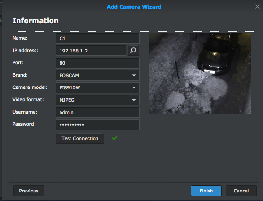Click the Port field showing 80
Viewport: 263px width, 201px height.
[97, 63]
